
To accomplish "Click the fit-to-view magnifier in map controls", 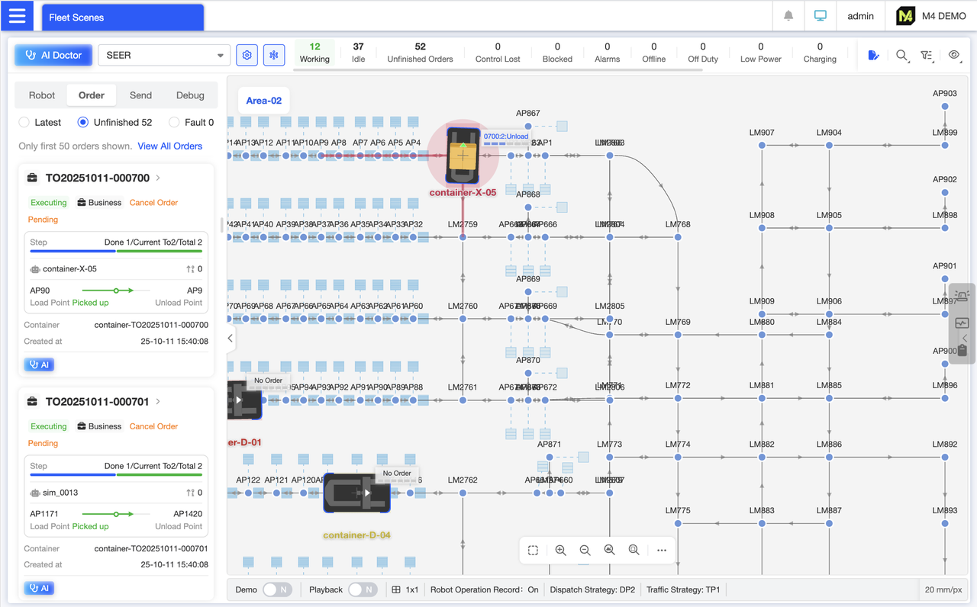I will (609, 550).
